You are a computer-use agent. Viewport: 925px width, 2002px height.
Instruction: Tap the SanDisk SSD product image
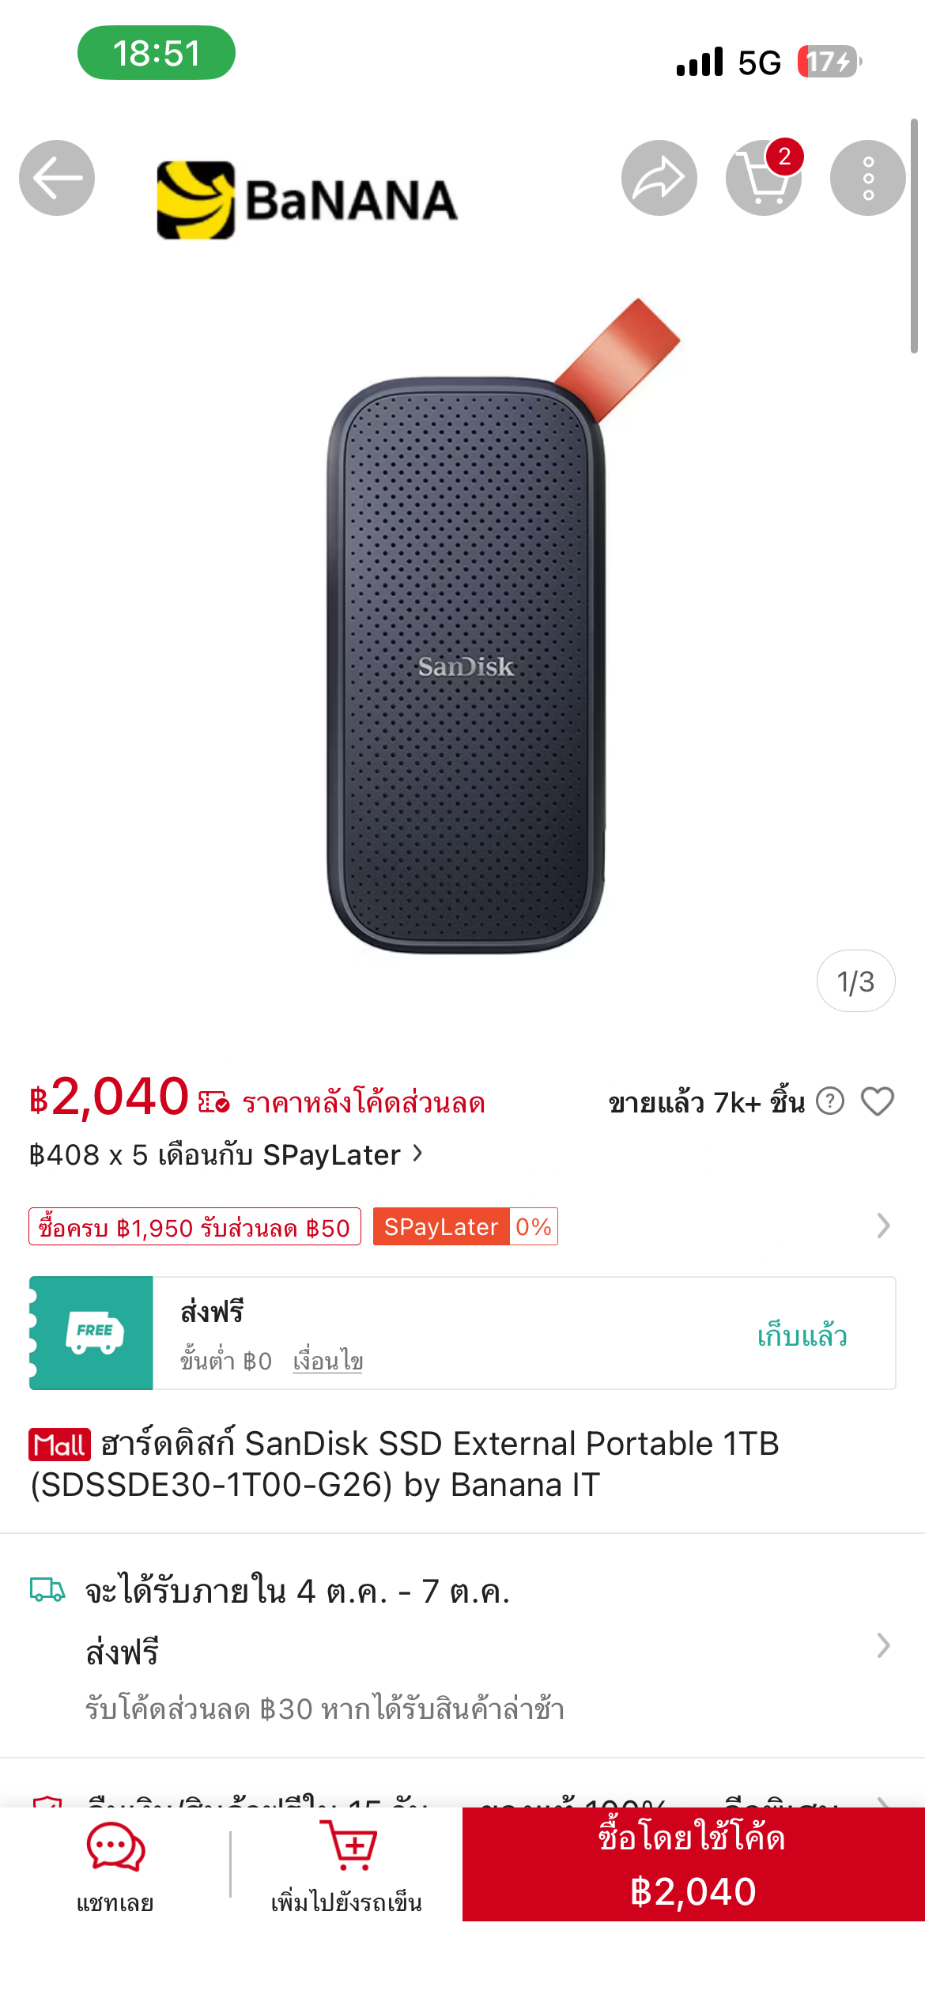click(x=466, y=648)
